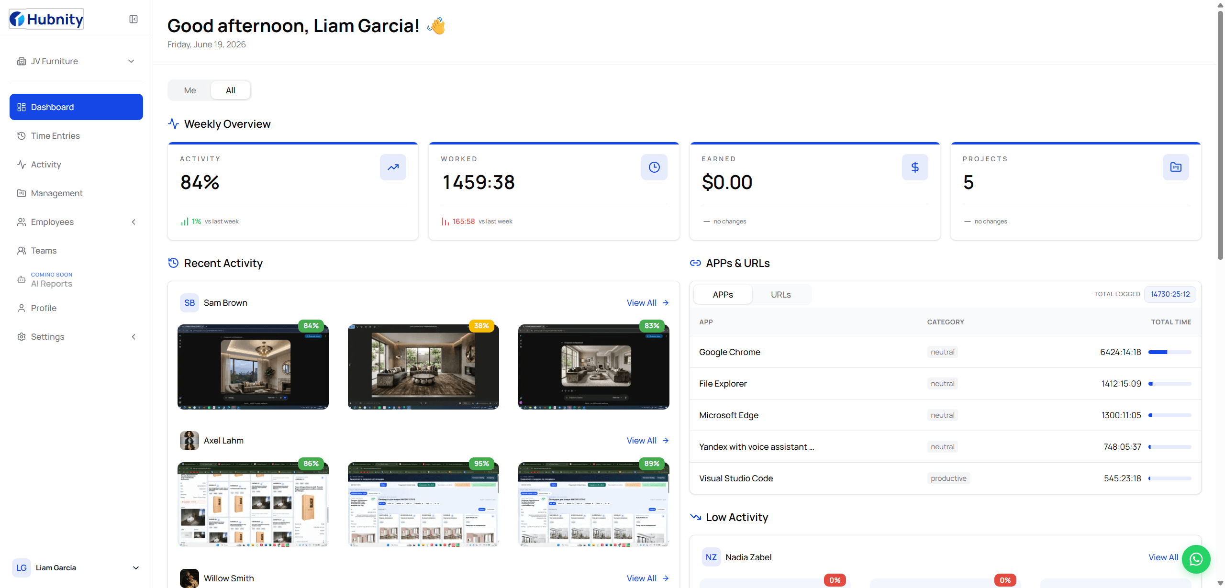Screen dimensions: 1225x588
Task: Open Sam Brown's 38% screenshot thumbnail
Action: [x=423, y=366]
